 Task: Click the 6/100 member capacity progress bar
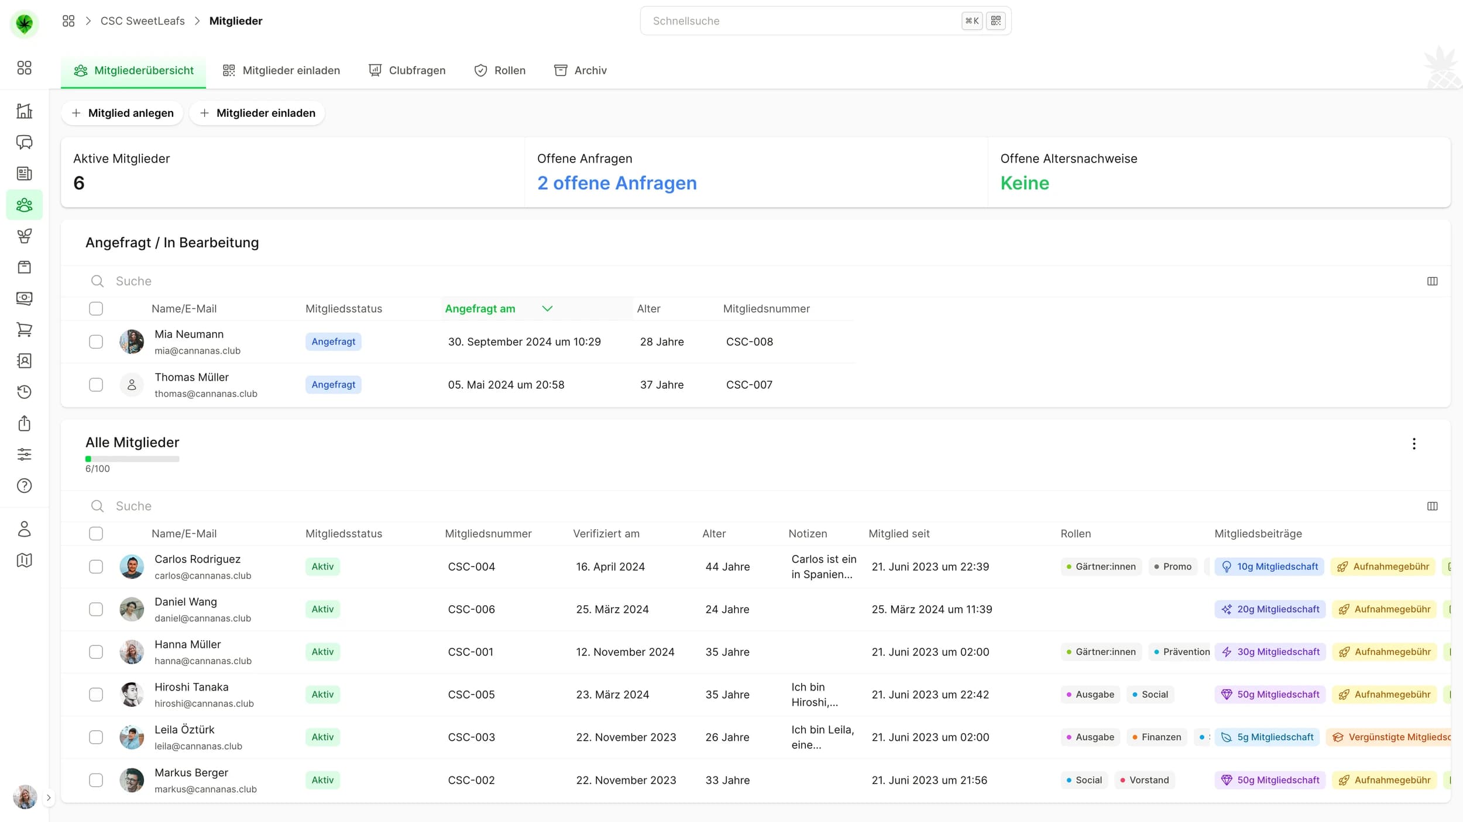[132, 460]
